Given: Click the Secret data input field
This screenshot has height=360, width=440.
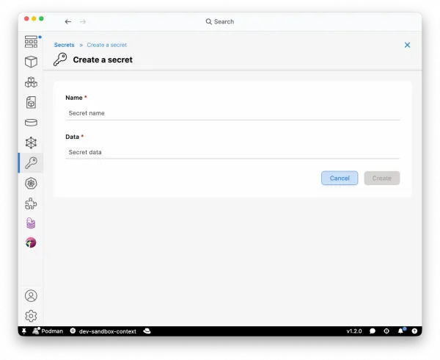Looking at the screenshot, I should (x=232, y=152).
